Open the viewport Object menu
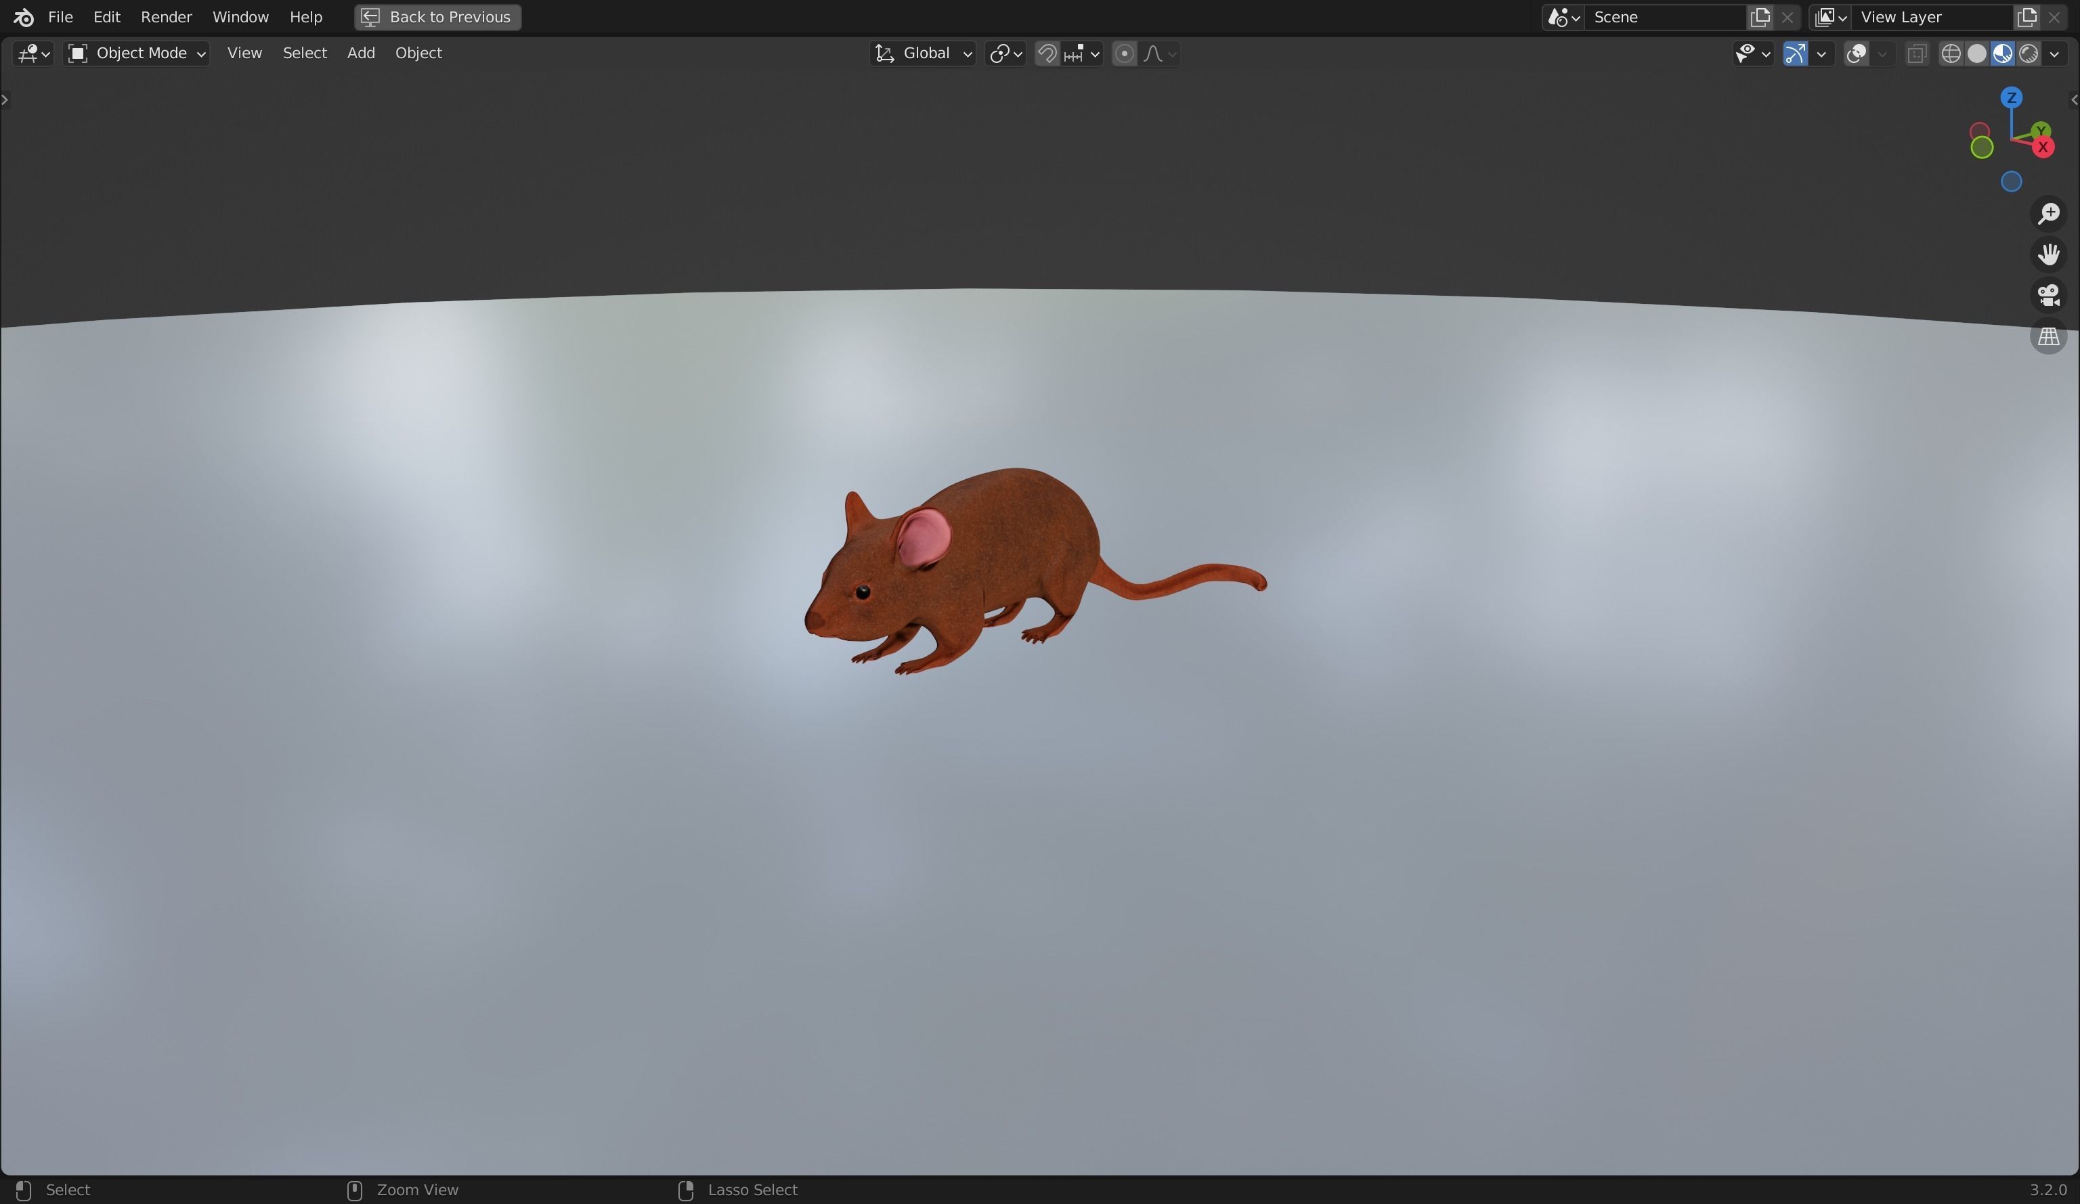 [x=418, y=53]
